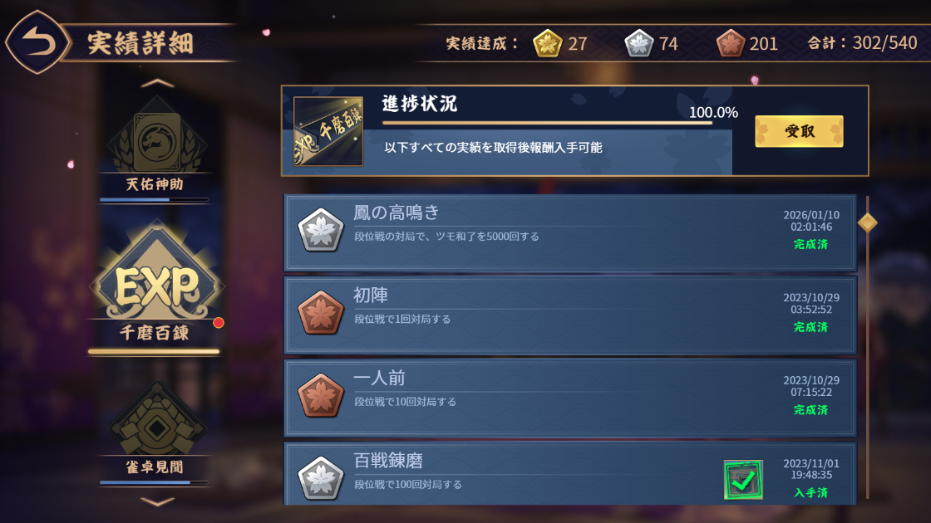Open the 天佑神助 achievement category
This screenshot has height=523, width=931.
click(x=157, y=146)
